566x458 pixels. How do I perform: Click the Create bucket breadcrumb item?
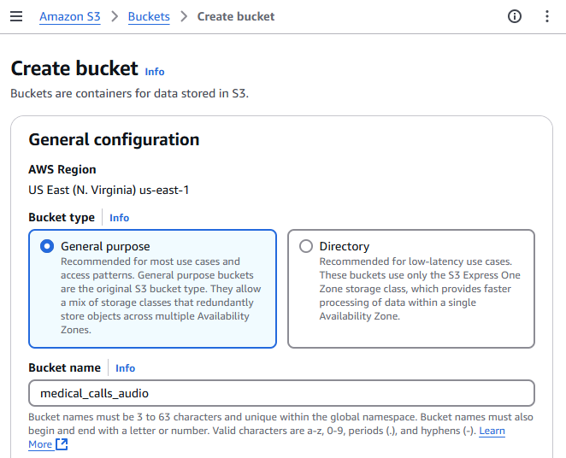pyautogui.click(x=236, y=16)
